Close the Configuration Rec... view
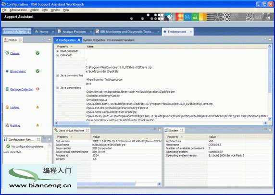The height and width of the screenshot is (195, 275). click(38, 139)
